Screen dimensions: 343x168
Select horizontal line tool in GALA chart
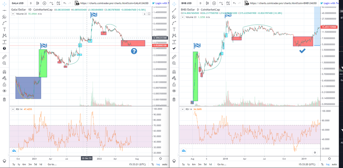click(x=4, y=10)
